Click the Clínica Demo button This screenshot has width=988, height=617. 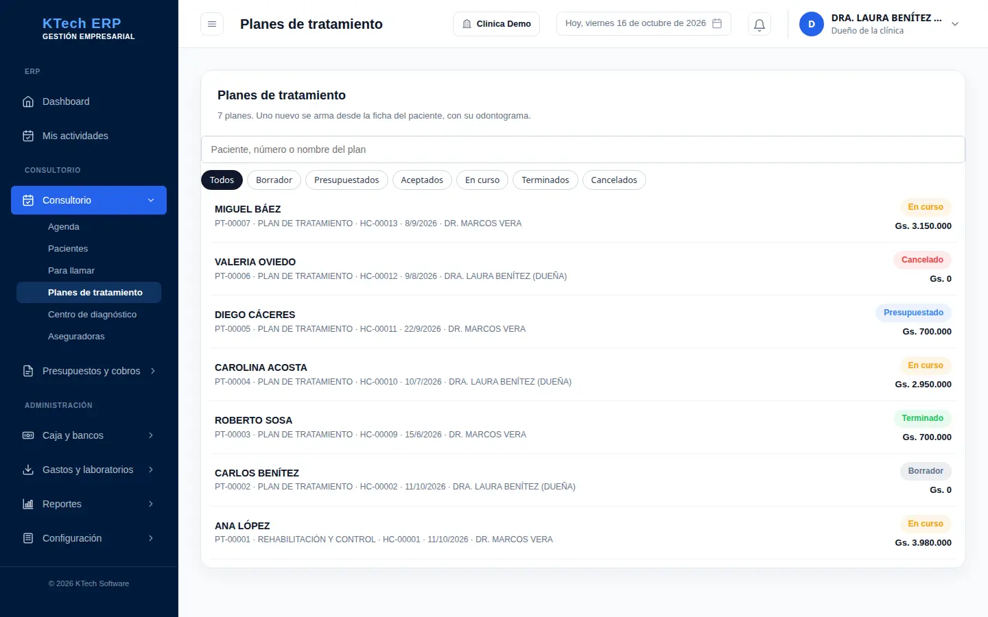click(x=497, y=24)
